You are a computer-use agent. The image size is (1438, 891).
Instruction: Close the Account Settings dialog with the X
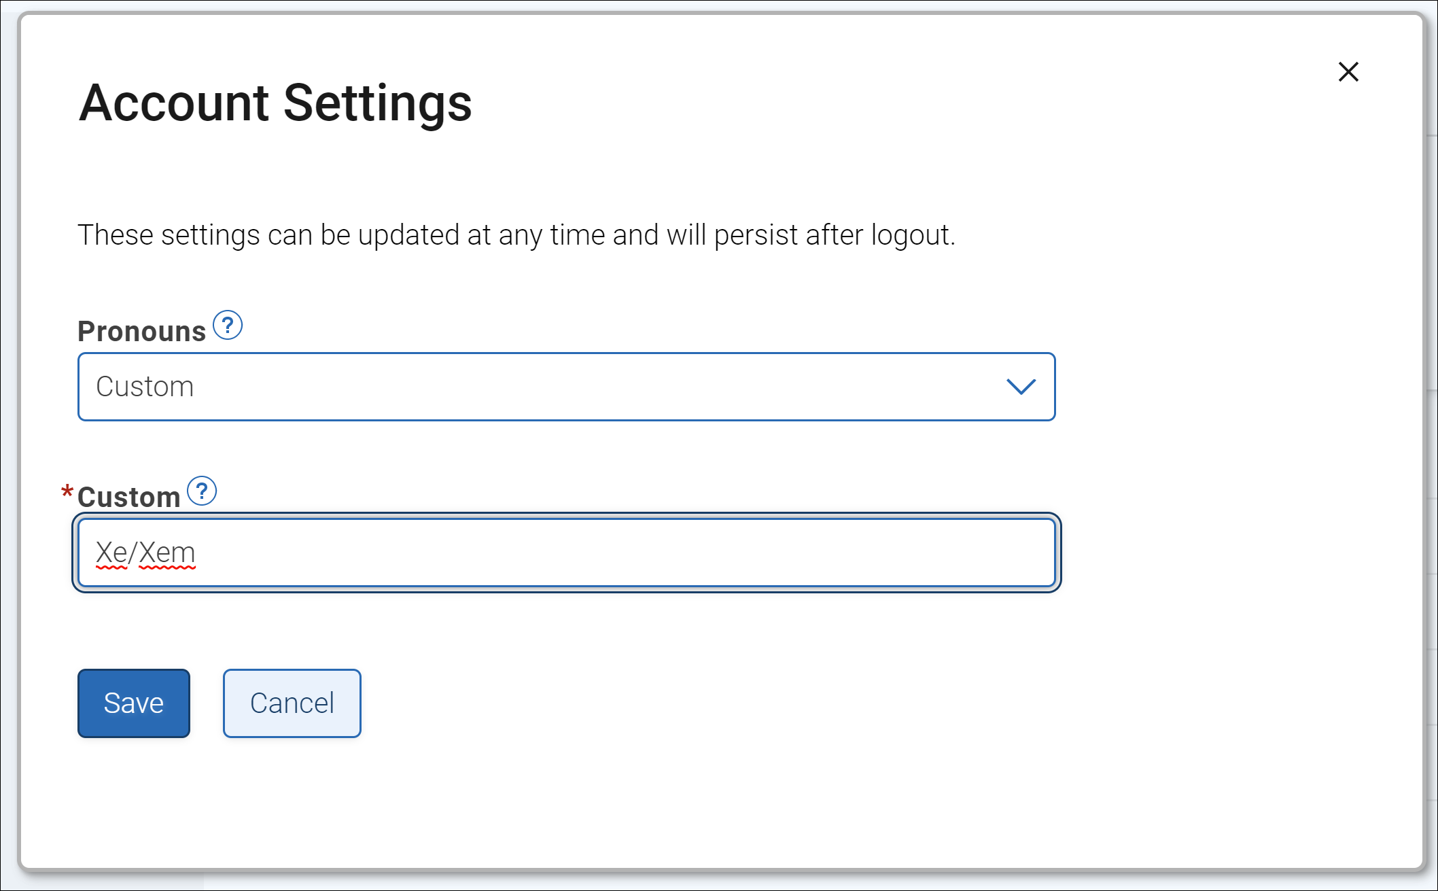(x=1348, y=71)
